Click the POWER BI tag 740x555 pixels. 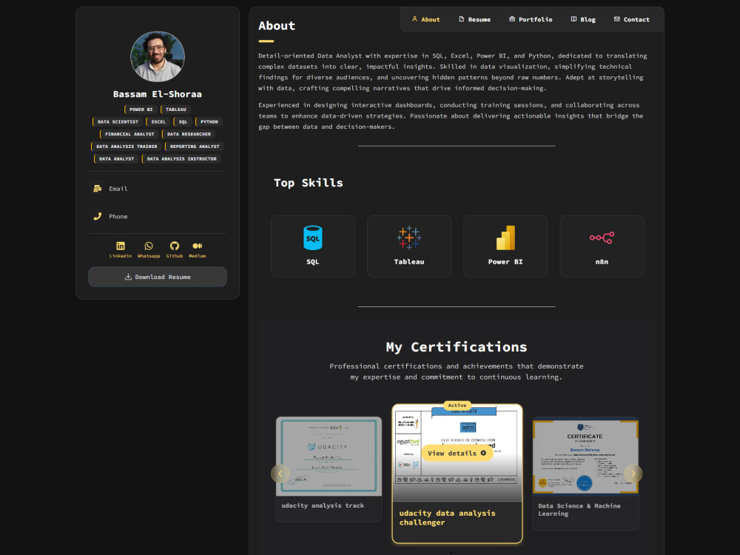[x=141, y=110]
